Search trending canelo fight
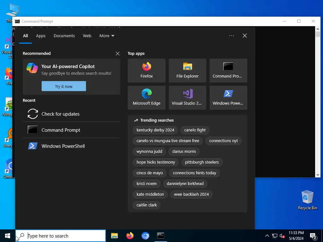The height and width of the screenshot is (242, 323). (x=195, y=130)
